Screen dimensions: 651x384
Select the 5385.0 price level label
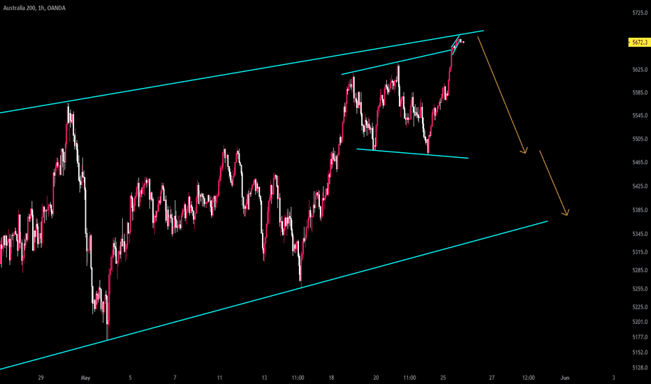click(x=640, y=210)
